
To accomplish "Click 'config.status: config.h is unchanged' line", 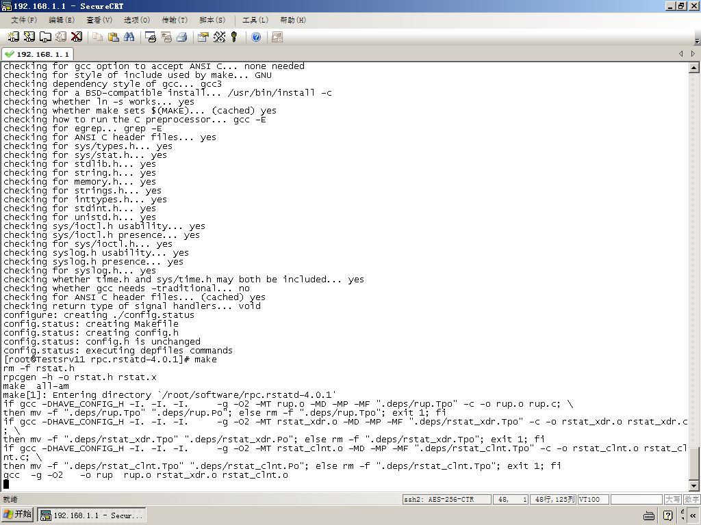I will coord(102,342).
